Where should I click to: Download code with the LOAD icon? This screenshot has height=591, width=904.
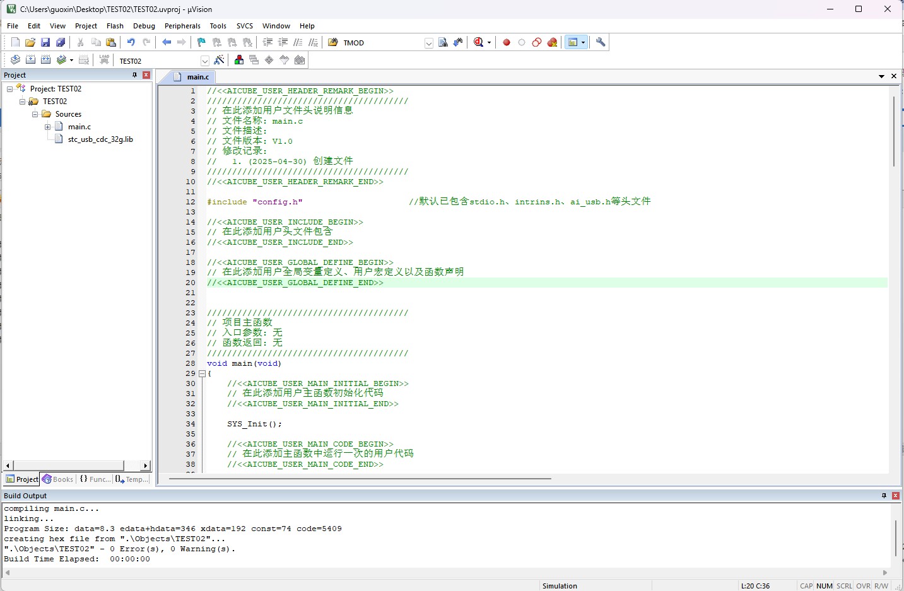[x=104, y=60]
